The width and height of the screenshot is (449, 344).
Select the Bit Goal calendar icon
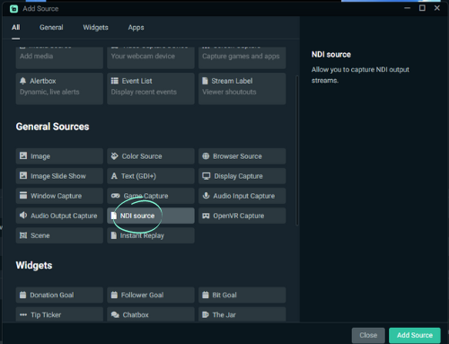tap(206, 295)
